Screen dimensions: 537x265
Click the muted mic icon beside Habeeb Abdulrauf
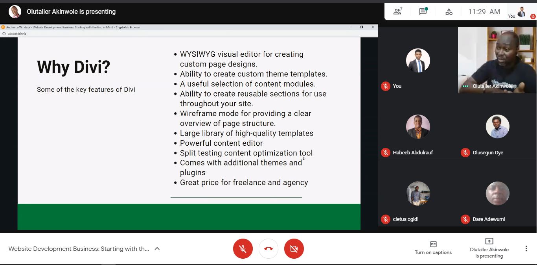tap(386, 152)
